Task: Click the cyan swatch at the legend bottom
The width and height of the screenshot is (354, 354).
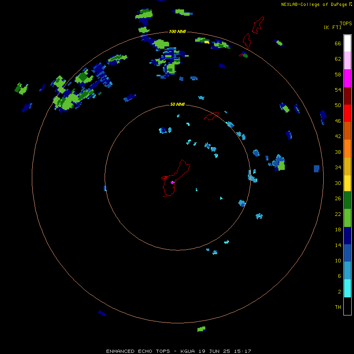Action: 347,288
